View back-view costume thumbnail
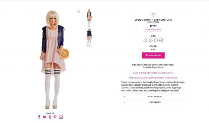Screen dimensions: 209x123 click(89, 38)
